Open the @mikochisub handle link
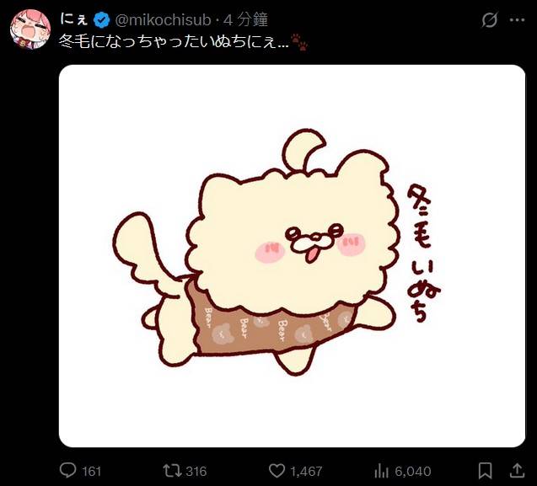 163,20
